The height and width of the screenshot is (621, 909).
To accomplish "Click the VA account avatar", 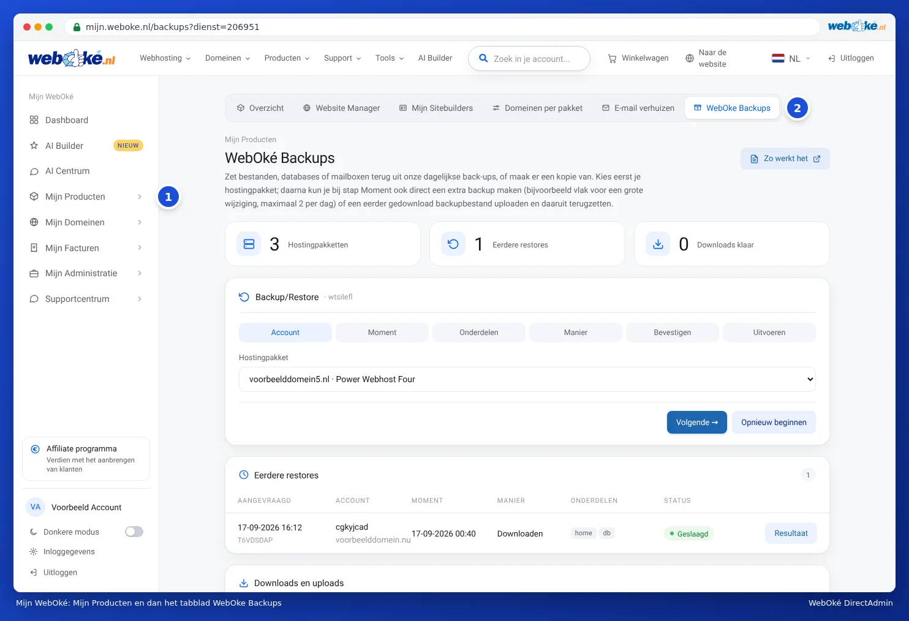I will pos(36,507).
